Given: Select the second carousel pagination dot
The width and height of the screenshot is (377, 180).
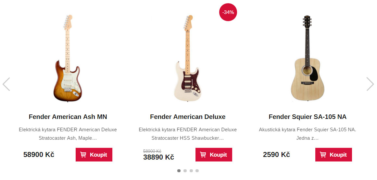Looking at the screenshot, I should click(x=185, y=171).
